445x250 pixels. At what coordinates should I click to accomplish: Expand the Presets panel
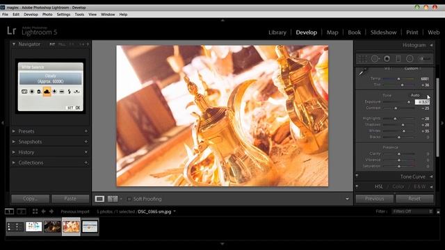click(x=14, y=131)
